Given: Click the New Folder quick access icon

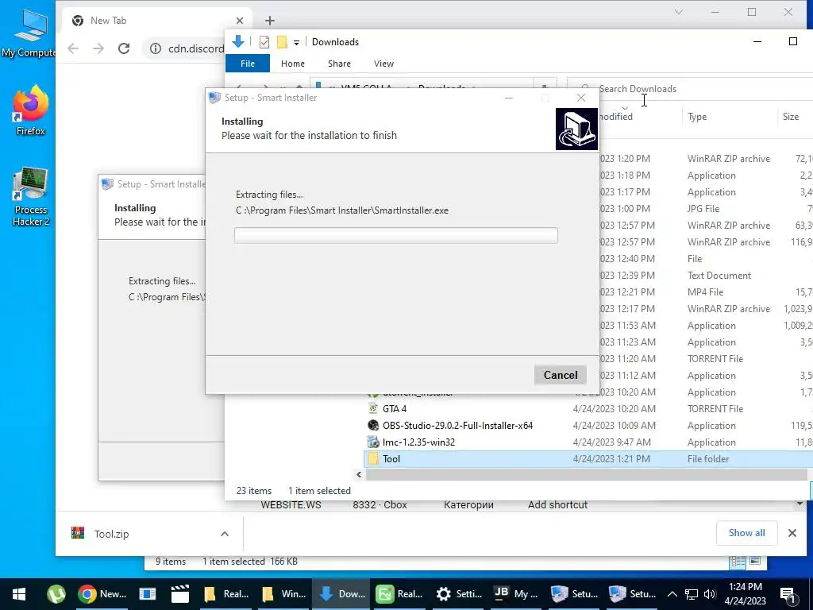Looking at the screenshot, I should [282, 42].
